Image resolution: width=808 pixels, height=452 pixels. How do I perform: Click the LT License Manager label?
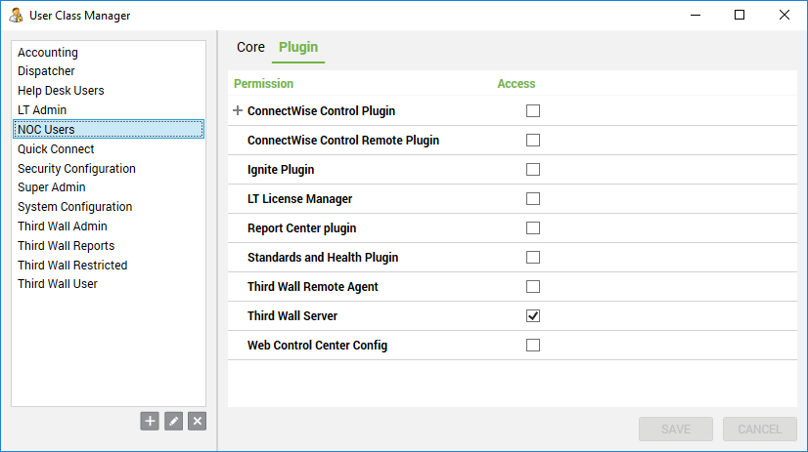click(x=300, y=199)
